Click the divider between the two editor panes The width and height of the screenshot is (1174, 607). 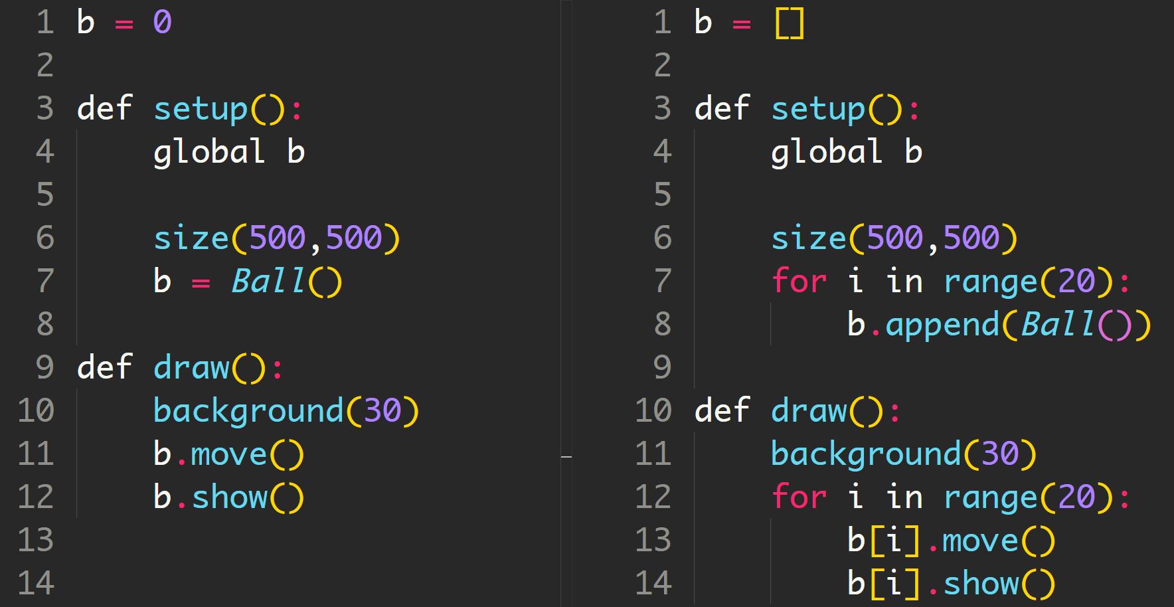pyautogui.click(x=566, y=303)
